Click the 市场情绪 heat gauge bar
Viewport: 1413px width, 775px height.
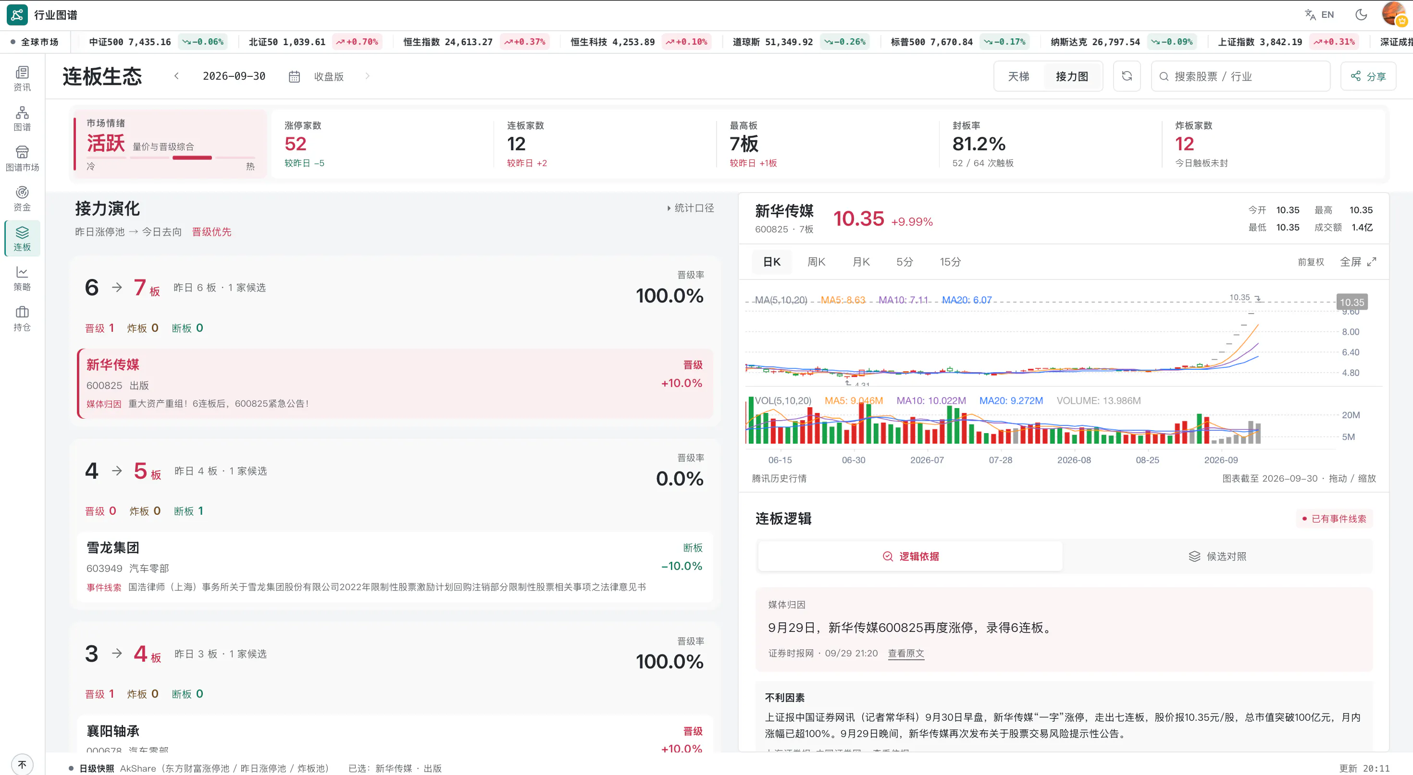[x=170, y=158]
